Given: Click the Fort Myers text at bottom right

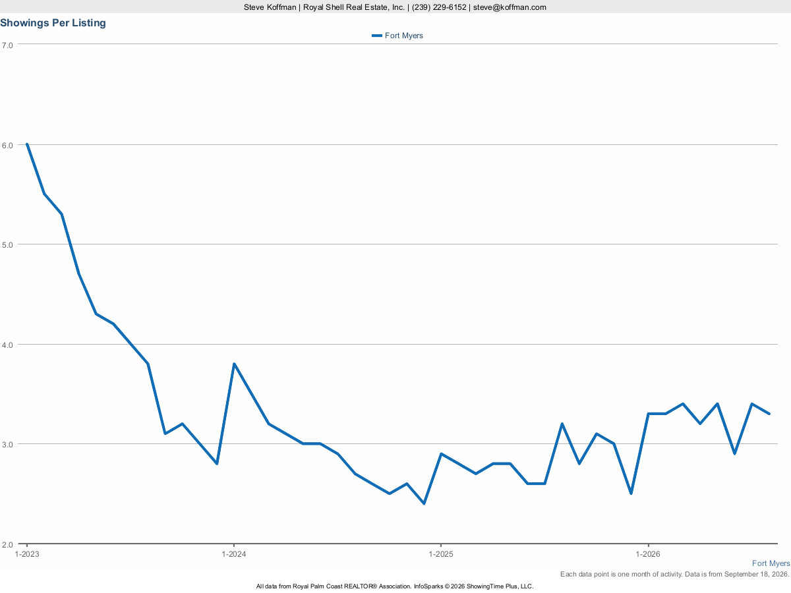Looking at the screenshot, I should [x=771, y=563].
